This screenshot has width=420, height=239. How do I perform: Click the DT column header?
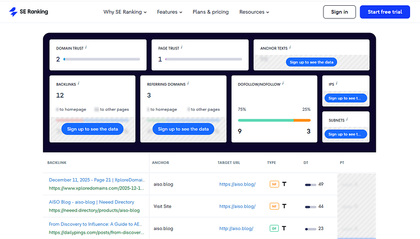click(x=306, y=163)
